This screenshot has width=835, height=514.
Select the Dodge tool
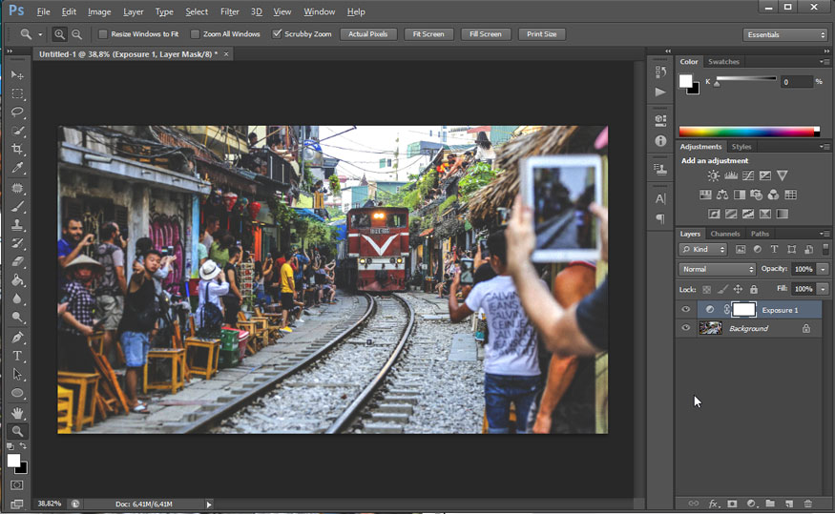tap(17, 318)
